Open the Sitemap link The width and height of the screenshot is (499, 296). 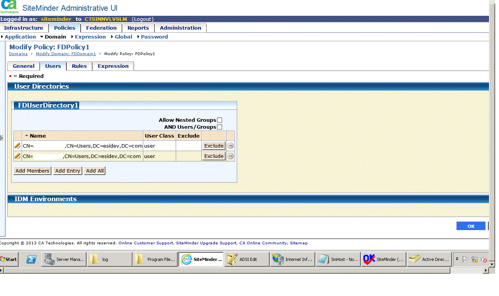tap(299, 243)
